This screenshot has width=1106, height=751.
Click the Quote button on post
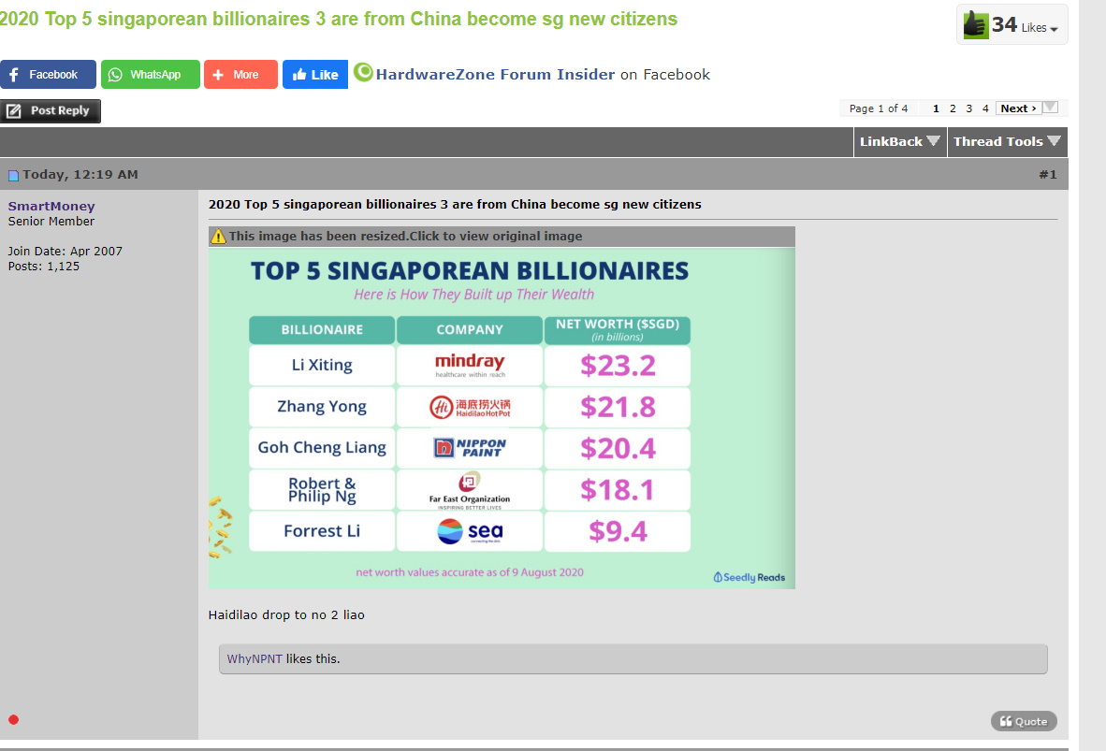pos(1024,721)
